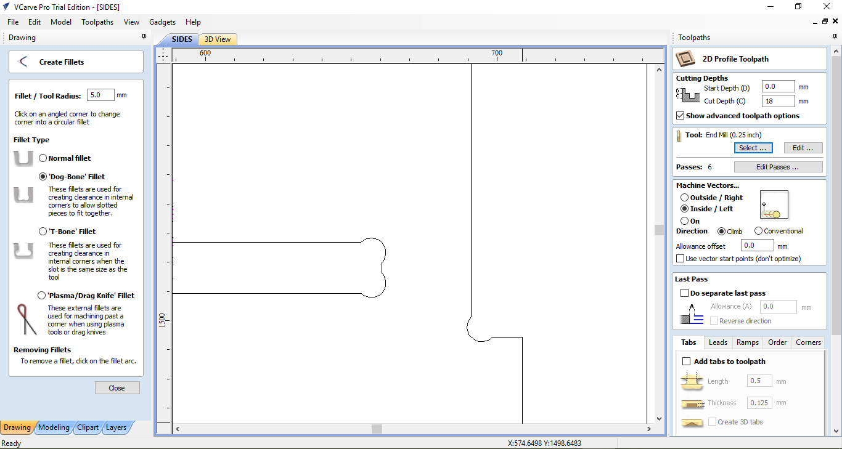Open the Gadgets menu
Screen dimensions: 842x449
[x=162, y=22]
